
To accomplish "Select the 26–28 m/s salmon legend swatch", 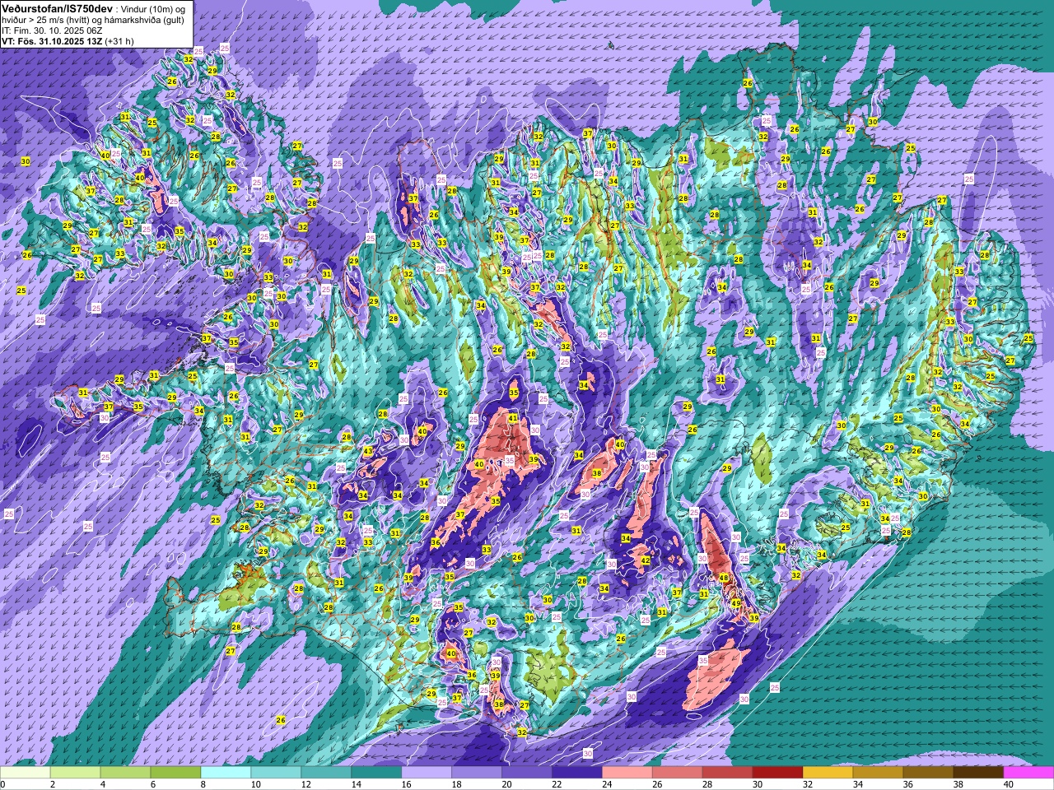I will pos(678,774).
